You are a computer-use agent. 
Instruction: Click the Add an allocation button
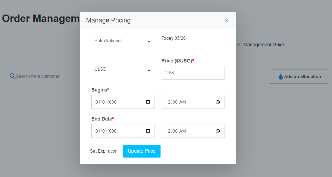pos(299,76)
